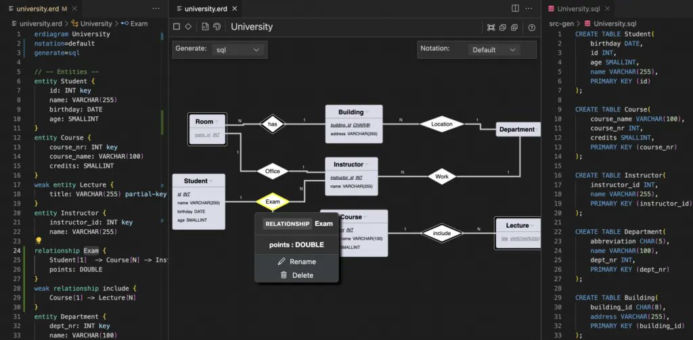Click the 'erdiagram University' line

pos(72,34)
